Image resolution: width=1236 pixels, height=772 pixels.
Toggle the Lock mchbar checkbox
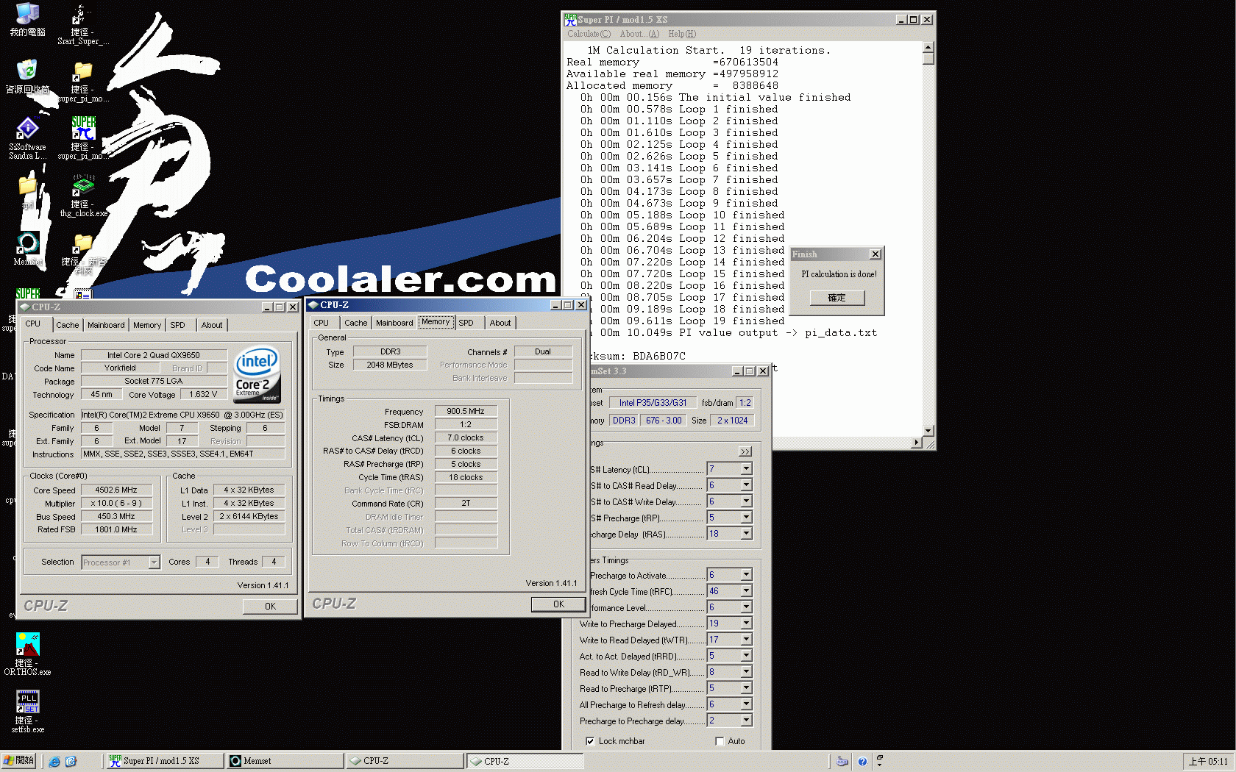tap(589, 741)
